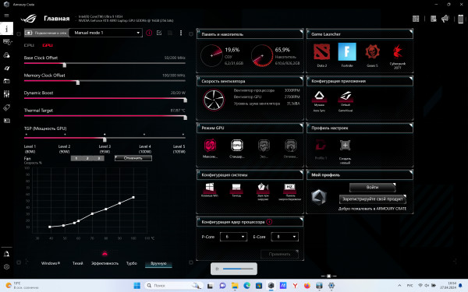Open Fortnite game icon

347,52
